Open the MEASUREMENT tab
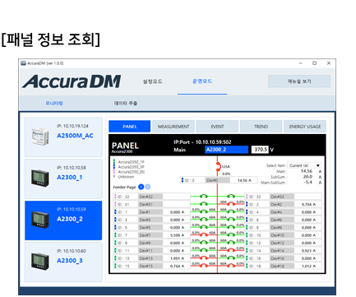This screenshot has height=297, width=356. pyautogui.click(x=173, y=127)
